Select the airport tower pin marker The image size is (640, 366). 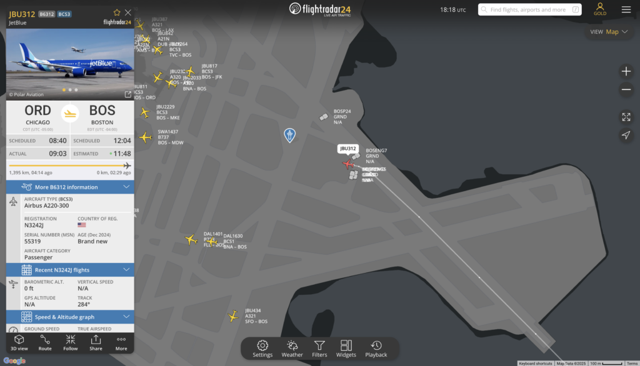click(289, 135)
